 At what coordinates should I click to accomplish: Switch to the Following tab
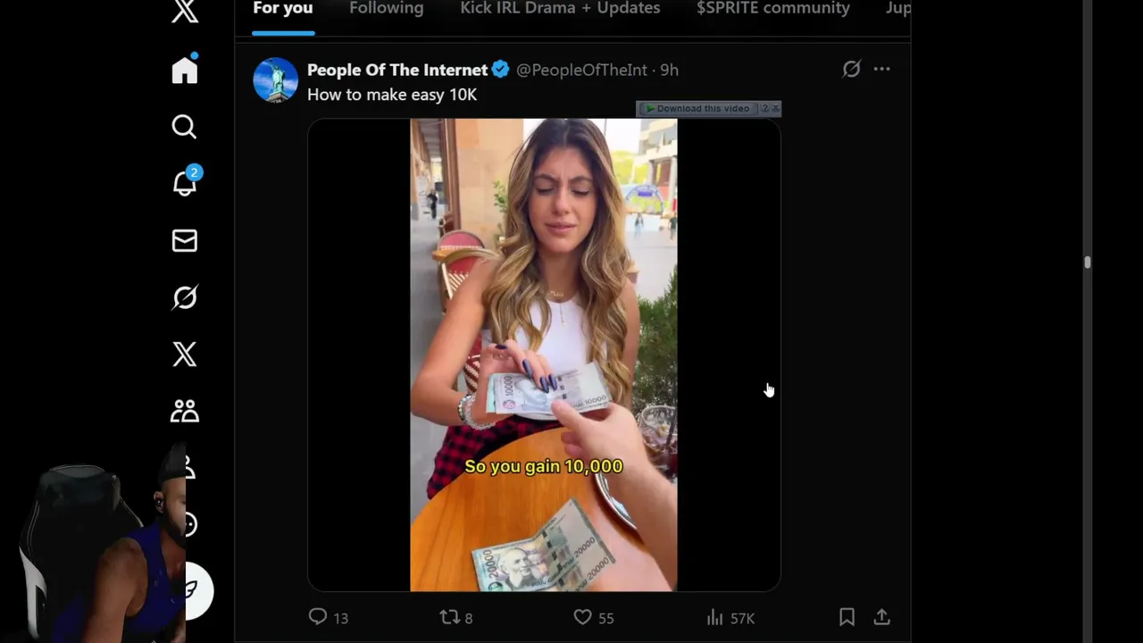pos(387,9)
